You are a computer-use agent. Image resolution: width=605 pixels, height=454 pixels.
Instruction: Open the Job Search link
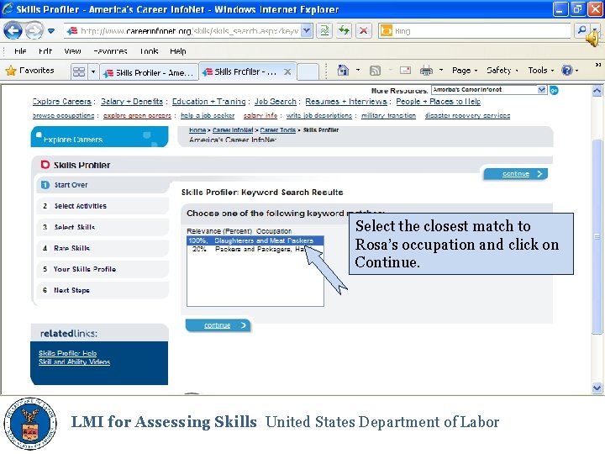click(x=275, y=102)
